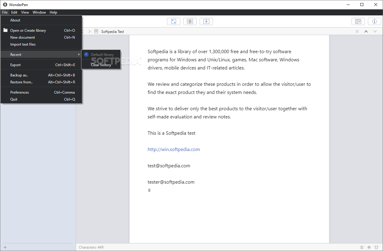
Task: Select New document menu entry
Action: [41, 37]
